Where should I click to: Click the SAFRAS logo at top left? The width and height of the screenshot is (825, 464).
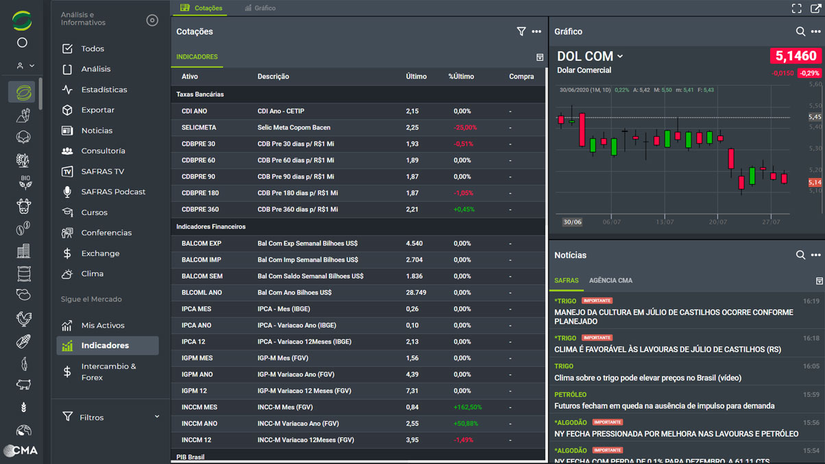(x=22, y=20)
